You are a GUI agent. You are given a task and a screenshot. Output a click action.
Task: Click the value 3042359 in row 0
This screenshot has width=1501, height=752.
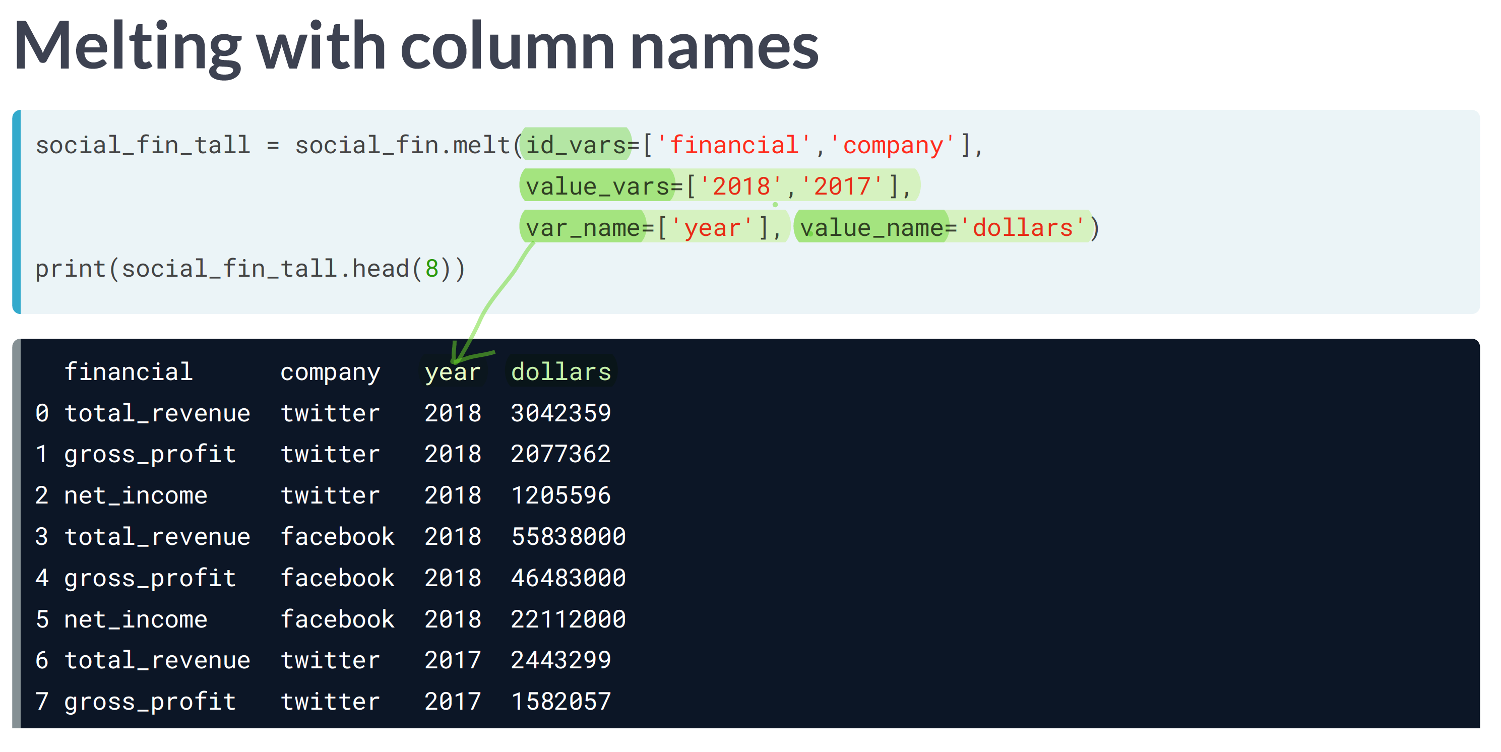560,413
